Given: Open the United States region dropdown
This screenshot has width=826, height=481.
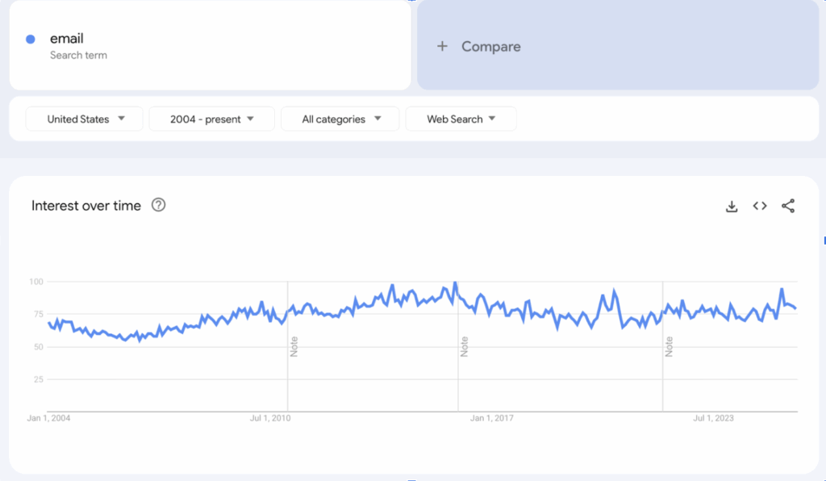Looking at the screenshot, I should 84,119.
